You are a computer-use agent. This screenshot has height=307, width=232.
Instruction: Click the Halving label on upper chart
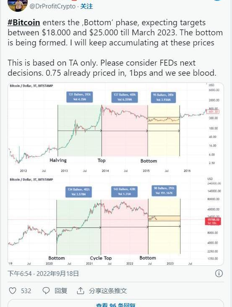(x=58, y=160)
